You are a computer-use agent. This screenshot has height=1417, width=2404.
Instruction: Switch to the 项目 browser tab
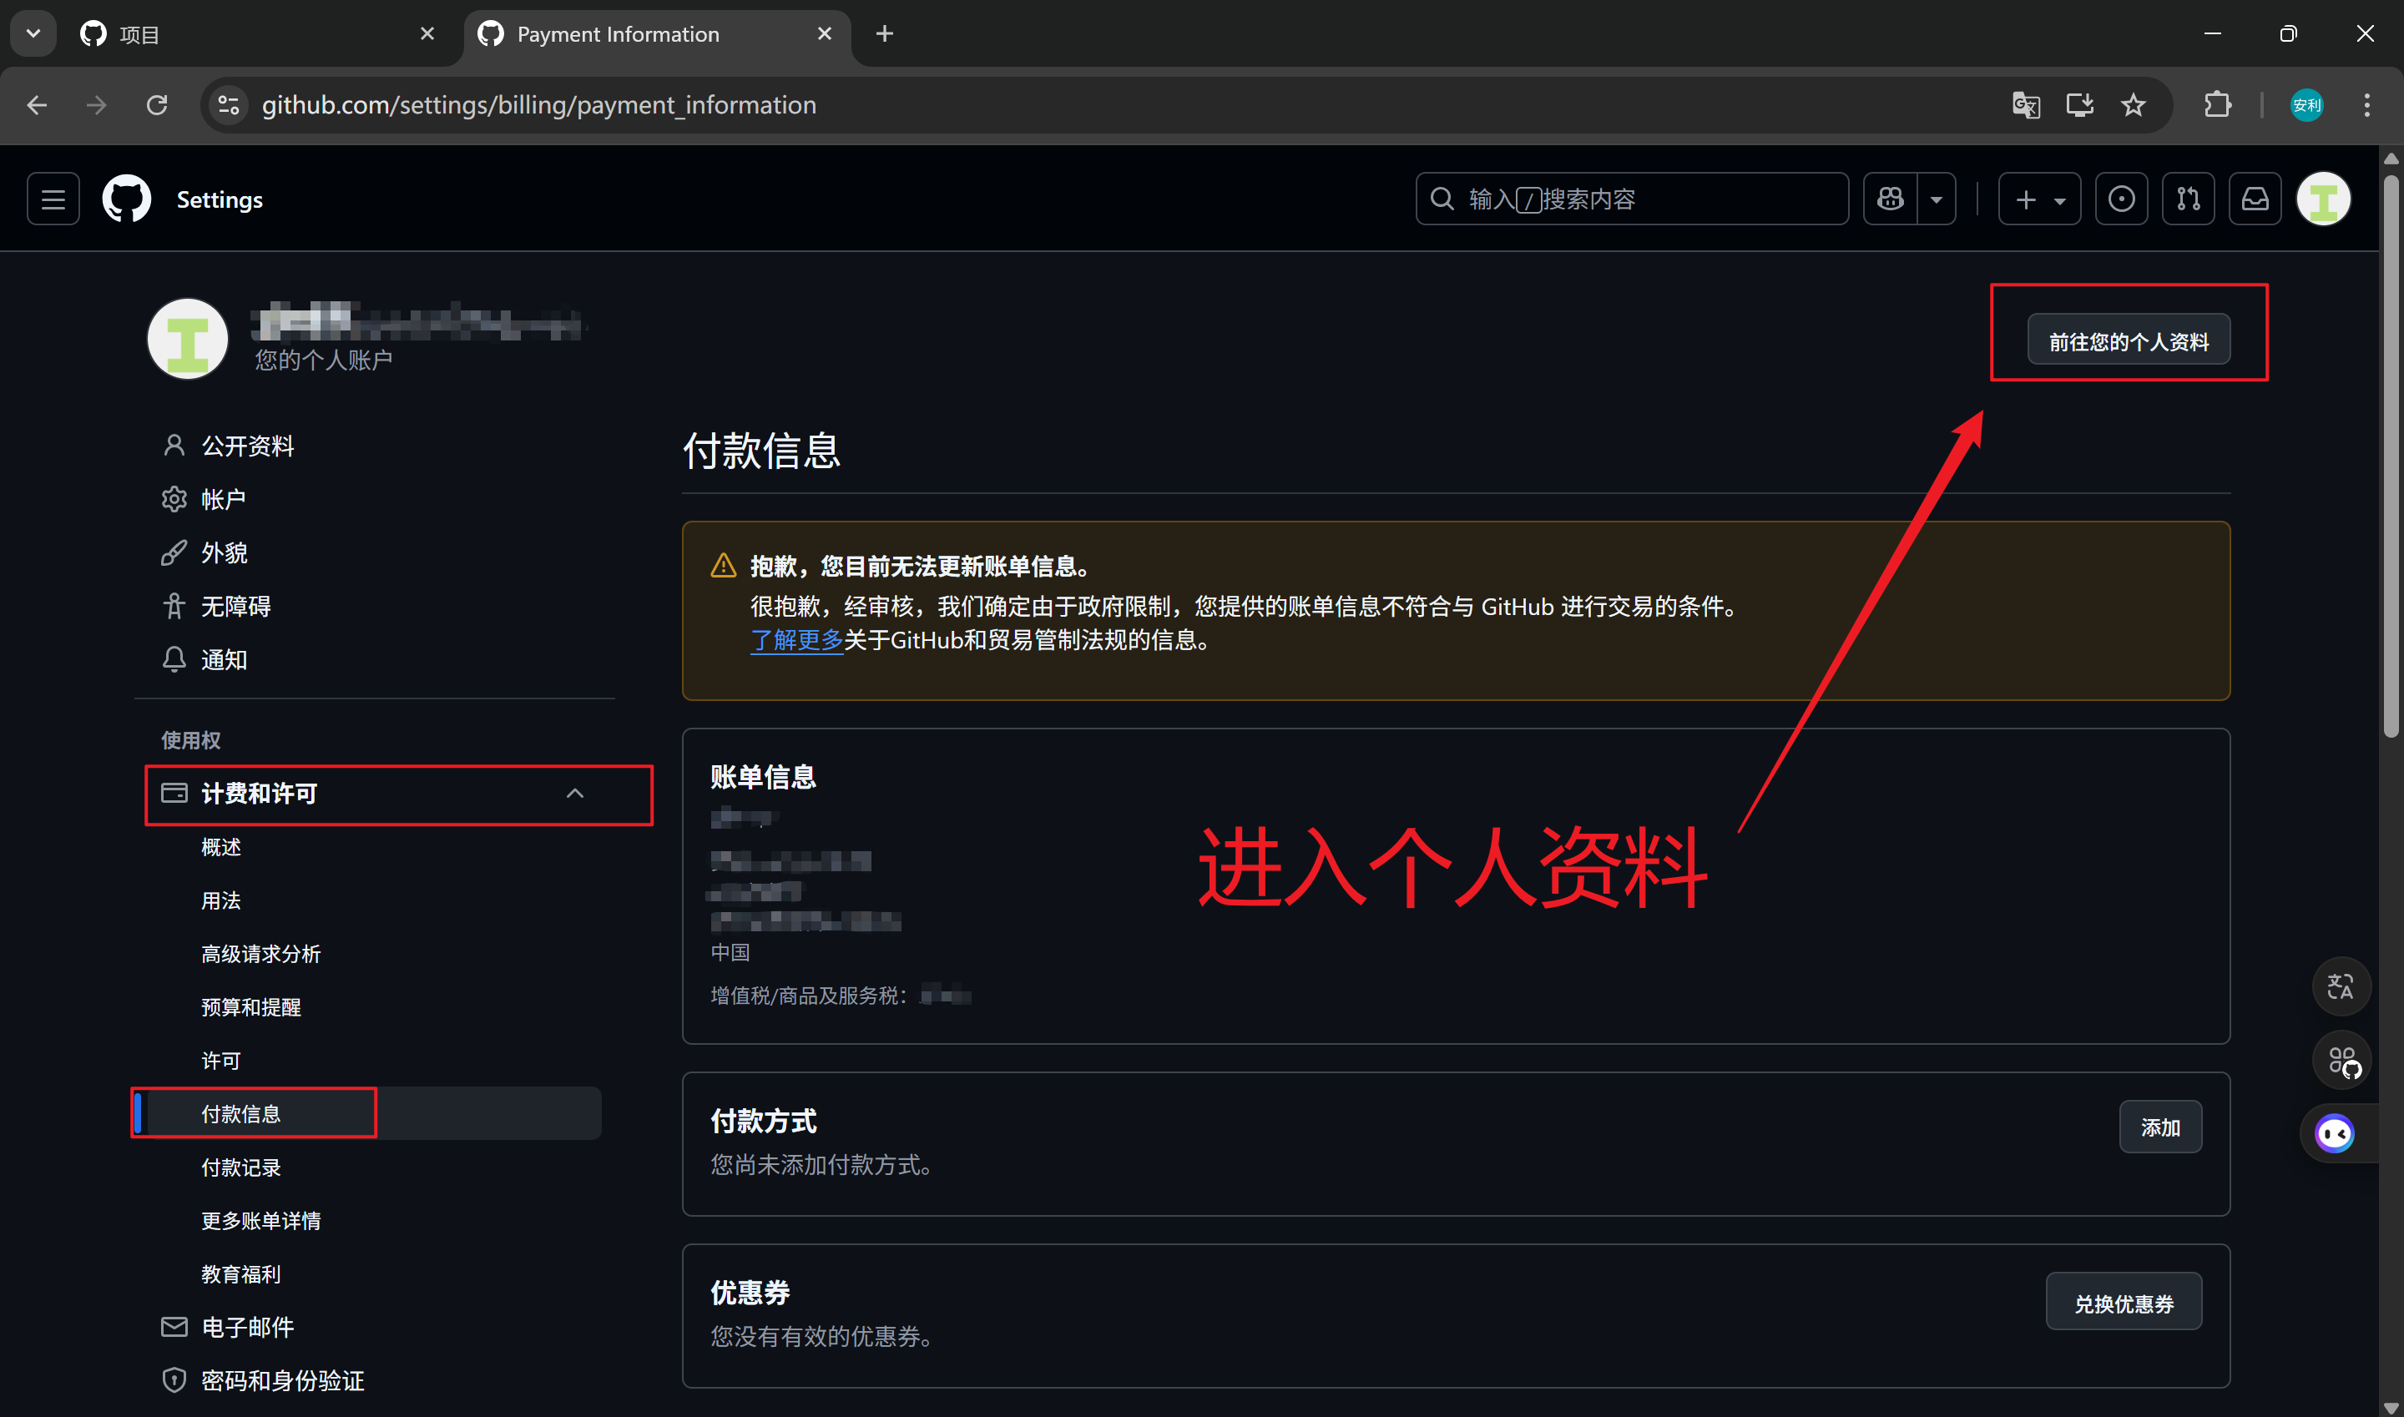253,34
